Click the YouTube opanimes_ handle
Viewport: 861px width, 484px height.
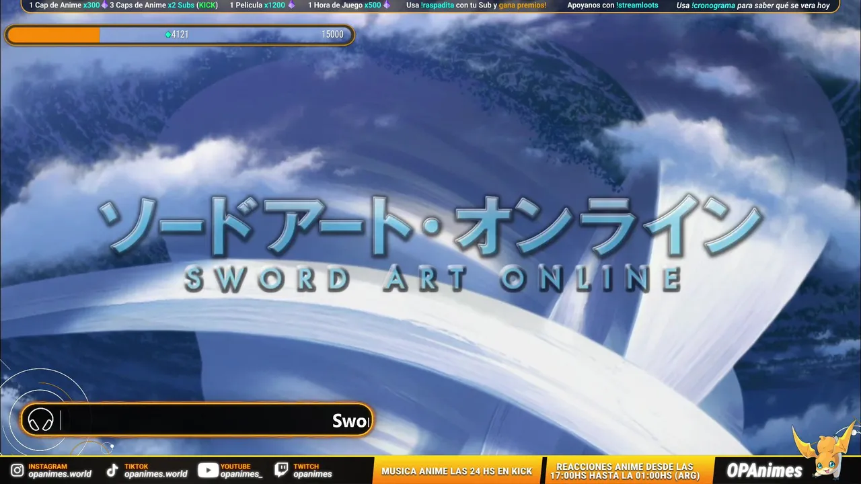click(241, 474)
